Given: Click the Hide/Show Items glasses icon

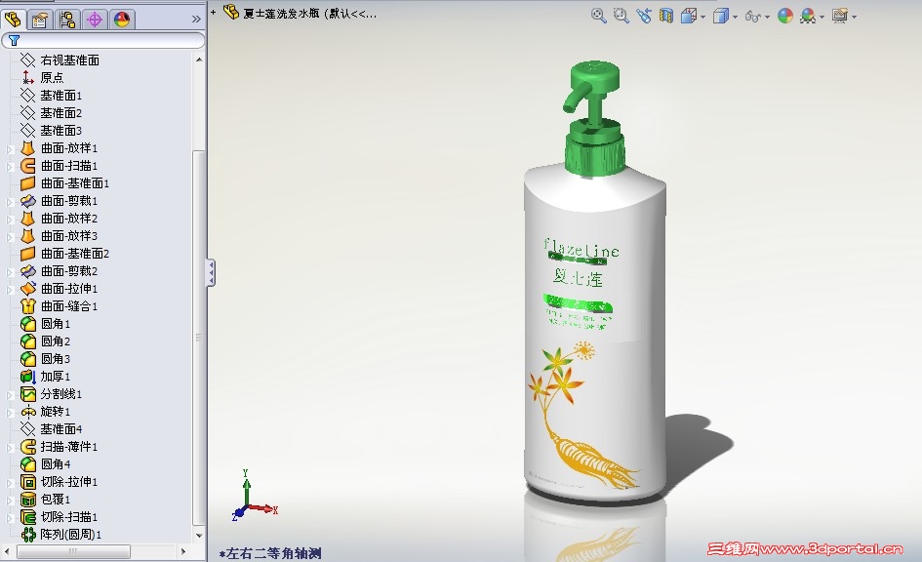Looking at the screenshot, I should [x=752, y=17].
